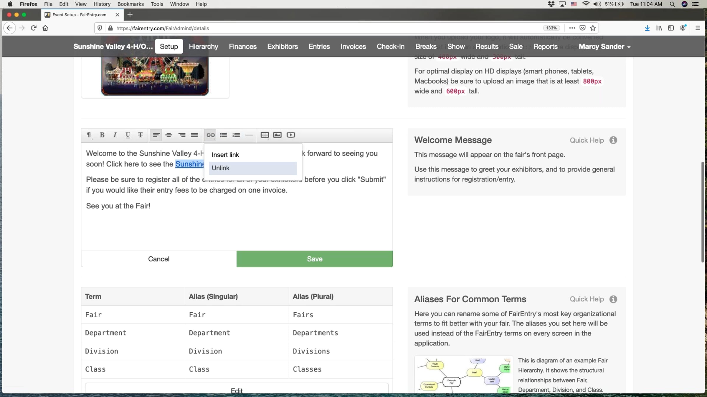Cancel editing the welcome message
Image resolution: width=707 pixels, height=397 pixels.
point(158,259)
